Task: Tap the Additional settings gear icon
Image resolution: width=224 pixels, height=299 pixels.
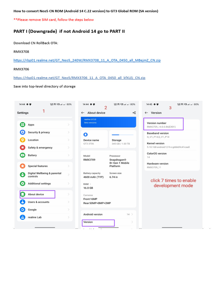Action: tap(23, 183)
